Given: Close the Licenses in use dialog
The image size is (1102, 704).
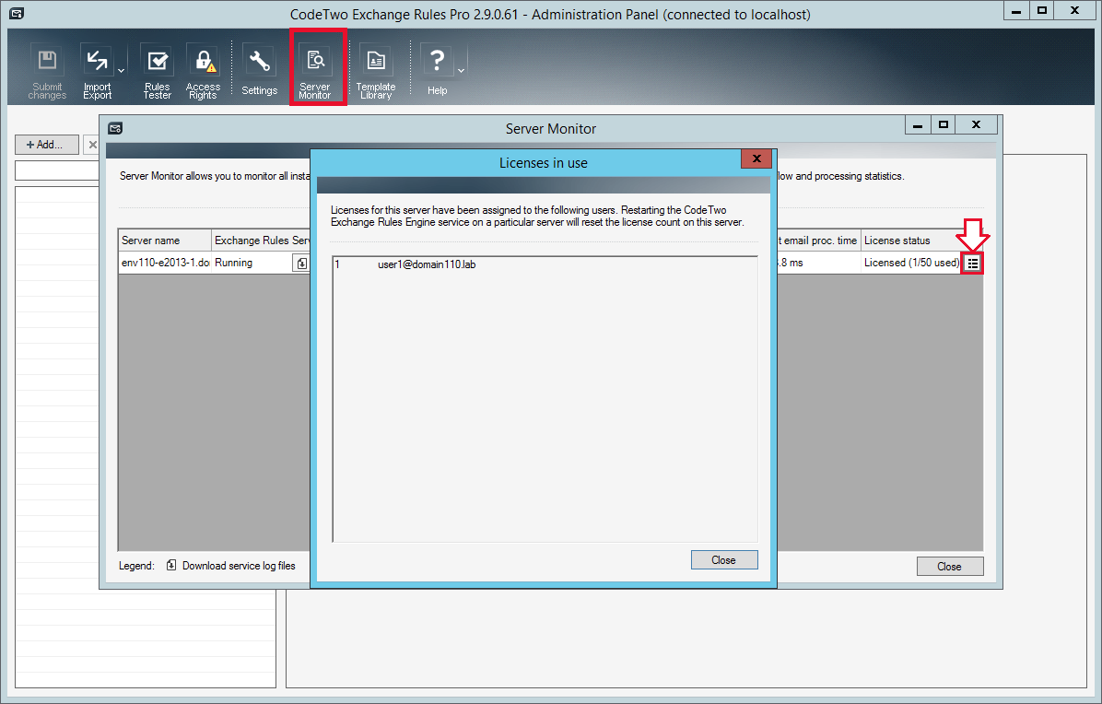Looking at the screenshot, I should pyautogui.click(x=724, y=559).
